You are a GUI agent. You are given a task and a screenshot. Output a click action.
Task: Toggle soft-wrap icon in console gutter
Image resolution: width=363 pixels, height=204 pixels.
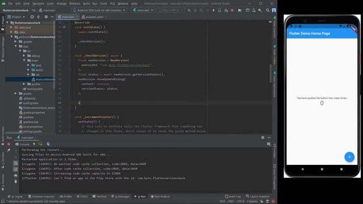15,163
